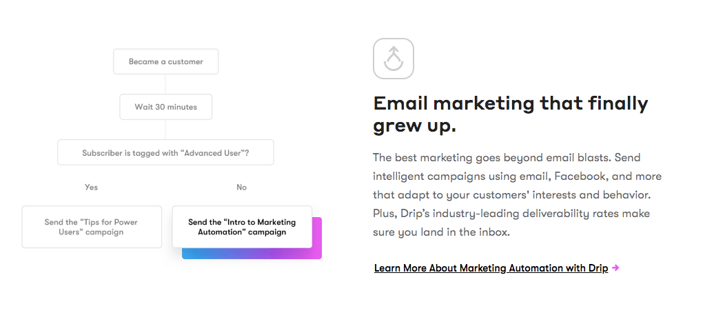Click the blue end of gradient block
Viewport: 703px width, 315px height.
(193, 254)
